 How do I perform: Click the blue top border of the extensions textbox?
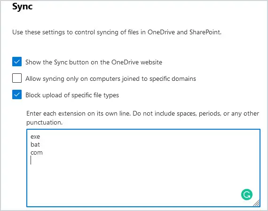143,129
